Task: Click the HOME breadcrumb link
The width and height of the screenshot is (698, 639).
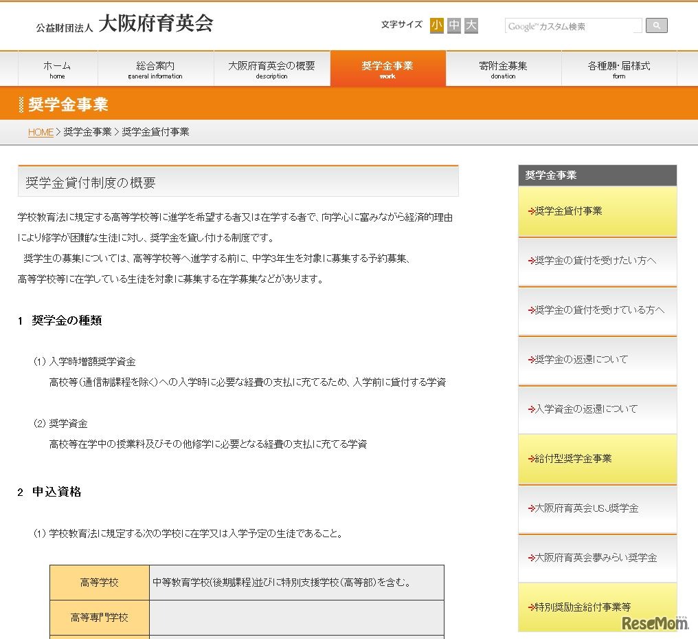Action: pos(40,132)
